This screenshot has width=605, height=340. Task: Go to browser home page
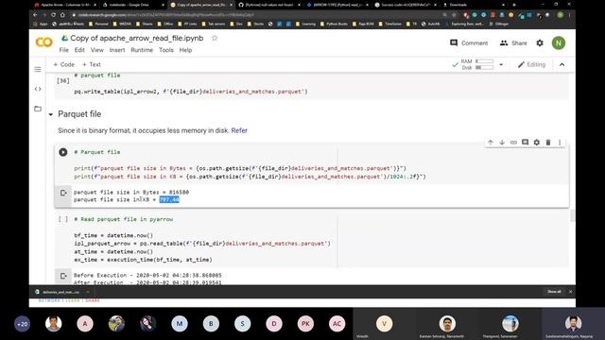[62, 15]
